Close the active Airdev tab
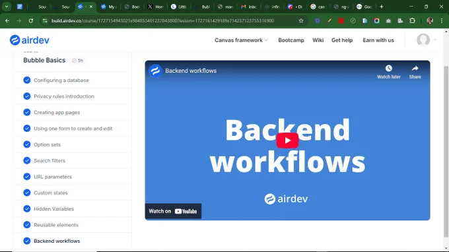 (91, 7)
